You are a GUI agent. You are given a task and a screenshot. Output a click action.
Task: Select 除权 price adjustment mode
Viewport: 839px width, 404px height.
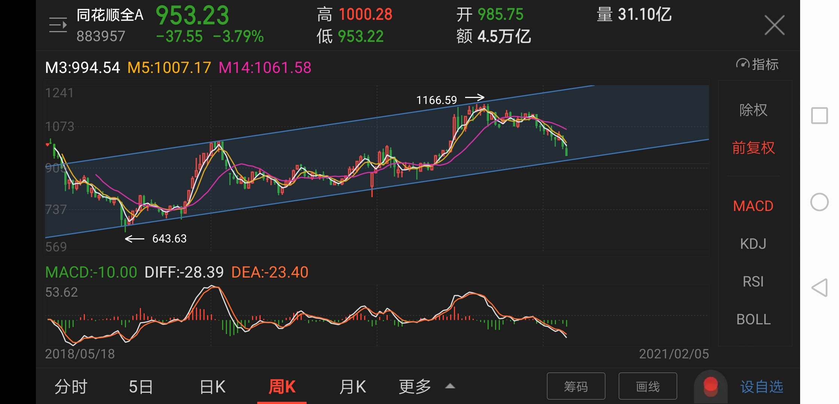click(753, 110)
